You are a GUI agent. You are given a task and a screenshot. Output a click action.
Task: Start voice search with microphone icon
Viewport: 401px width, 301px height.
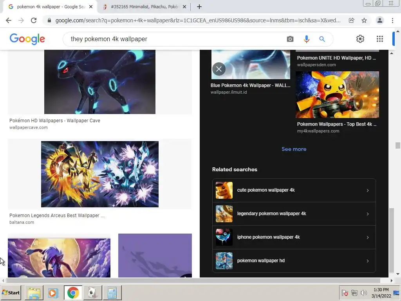306,39
